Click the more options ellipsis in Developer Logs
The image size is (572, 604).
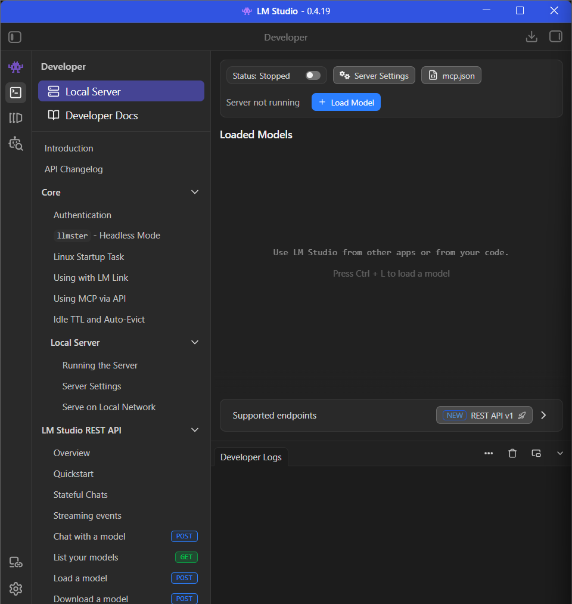(x=489, y=453)
